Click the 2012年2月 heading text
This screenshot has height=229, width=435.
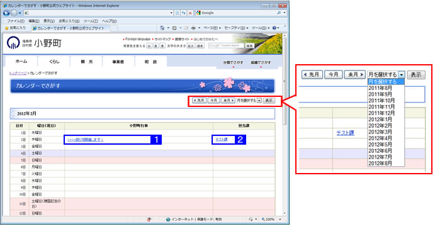[26, 114]
